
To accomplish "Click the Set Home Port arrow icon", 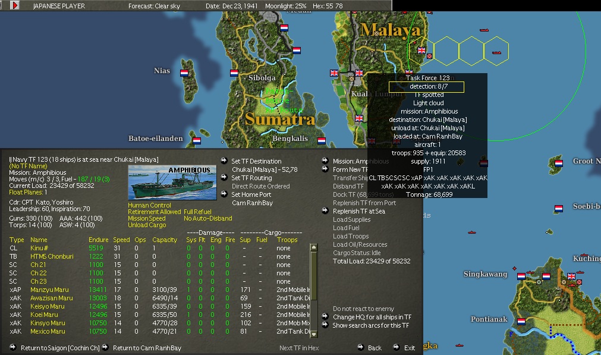I will (224, 194).
